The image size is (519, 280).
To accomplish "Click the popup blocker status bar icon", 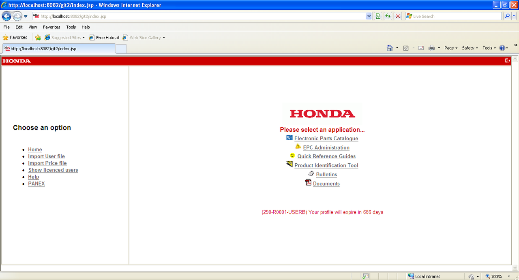I will (x=366, y=276).
